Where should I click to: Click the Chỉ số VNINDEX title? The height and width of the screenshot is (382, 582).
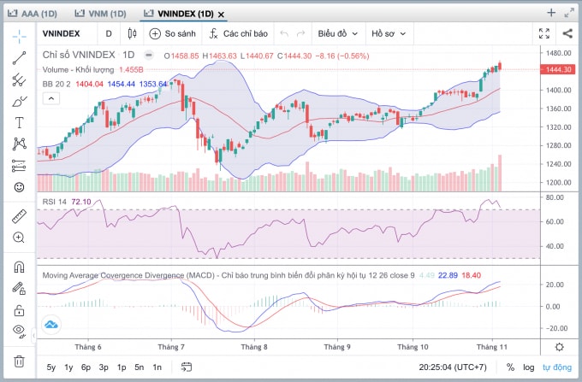(79, 55)
